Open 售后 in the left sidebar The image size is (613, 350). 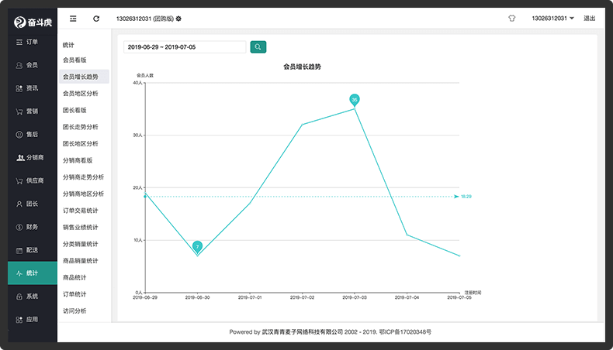pyautogui.click(x=33, y=134)
